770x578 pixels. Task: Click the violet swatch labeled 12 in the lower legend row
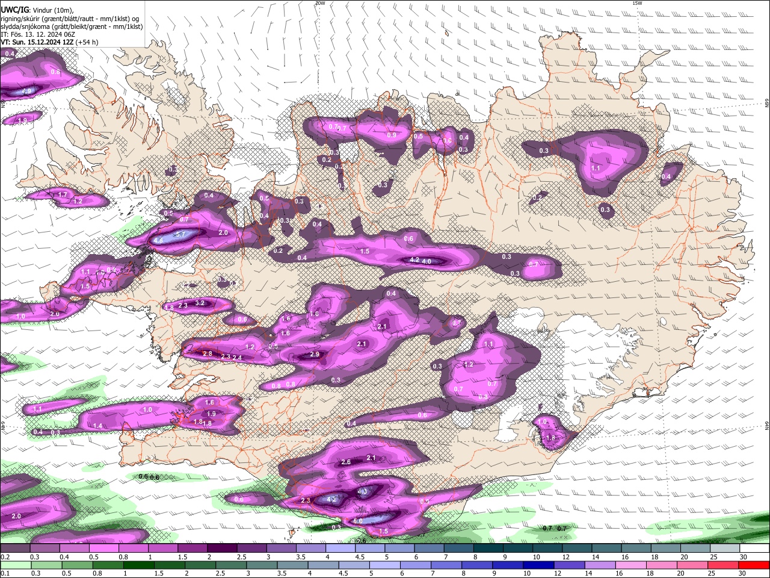click(x=569, y=565)
